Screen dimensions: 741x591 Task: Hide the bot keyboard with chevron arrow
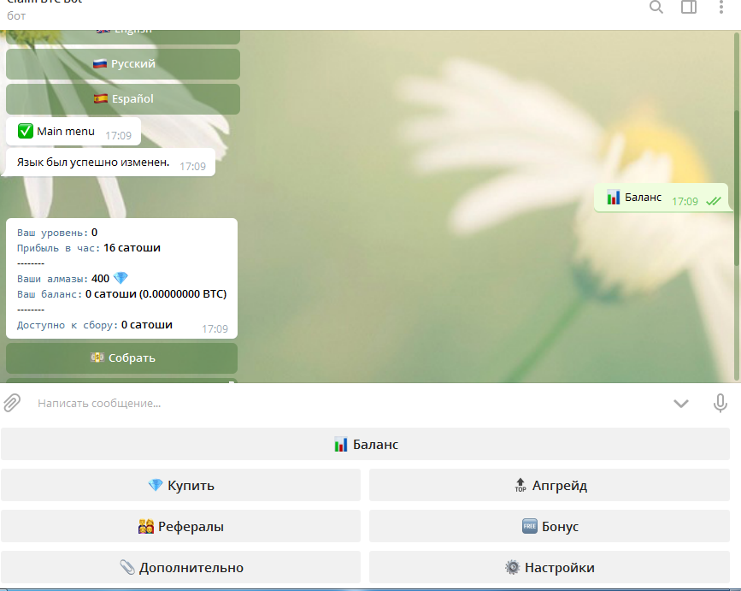(680, 404)
